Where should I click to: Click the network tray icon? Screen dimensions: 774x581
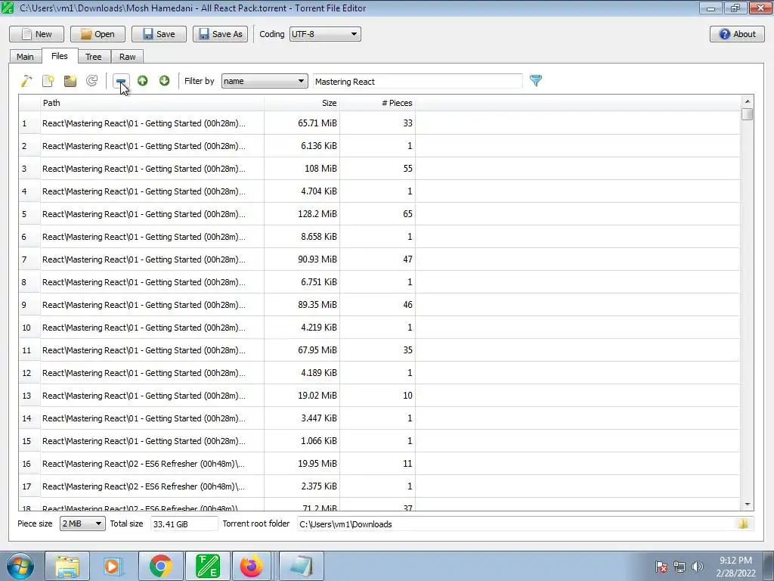[680, 567]
